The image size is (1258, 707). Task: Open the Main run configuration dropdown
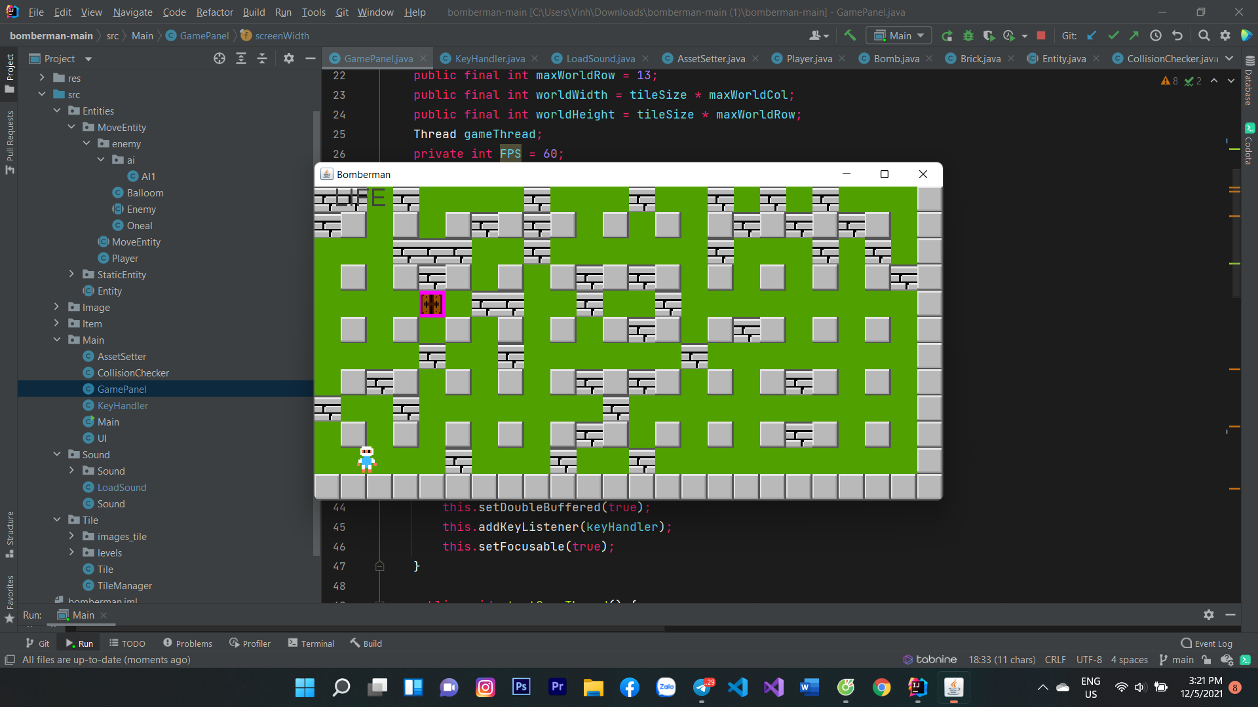pos(898,35)
